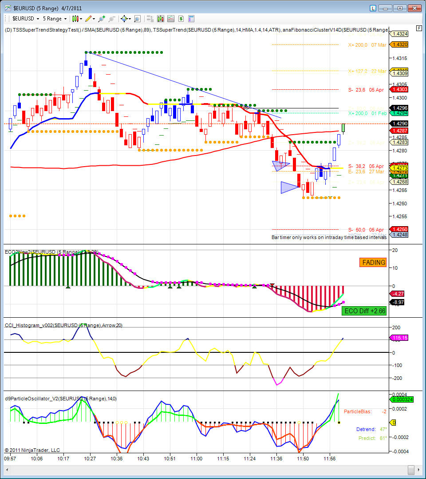
Task: Expand the cursor type dropdown arrow
Action: tap(130, 19)
